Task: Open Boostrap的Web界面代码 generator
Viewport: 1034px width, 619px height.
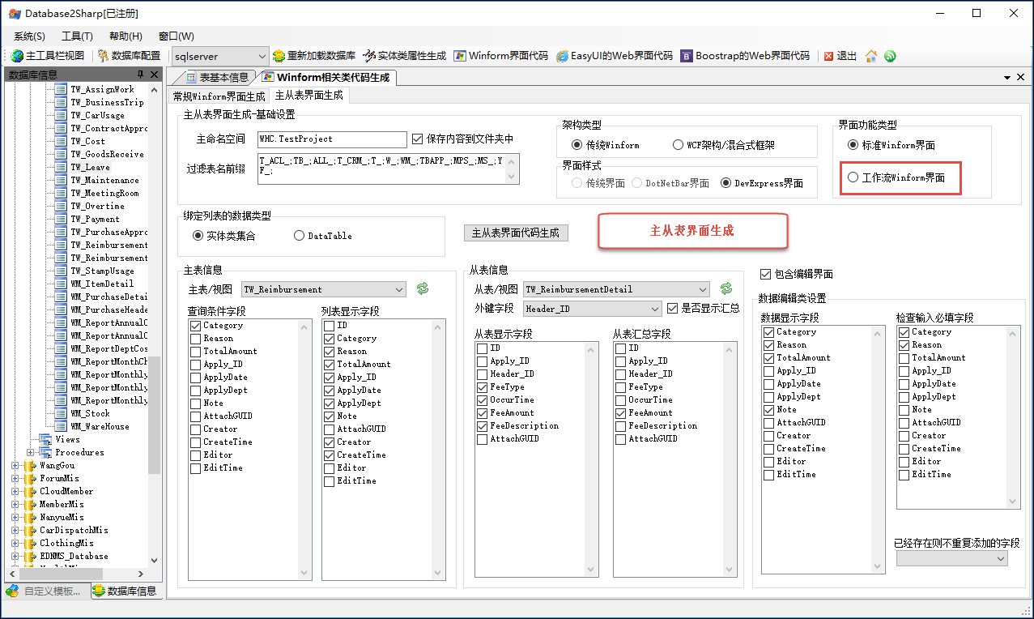Action: (x=745, y=56)
